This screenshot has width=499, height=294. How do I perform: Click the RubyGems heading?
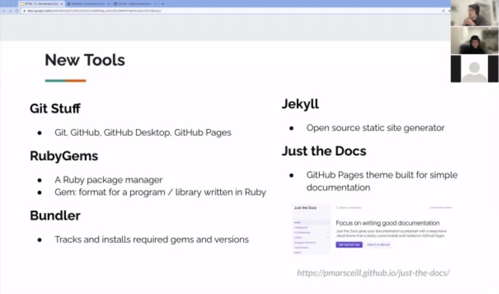point(64,156)
